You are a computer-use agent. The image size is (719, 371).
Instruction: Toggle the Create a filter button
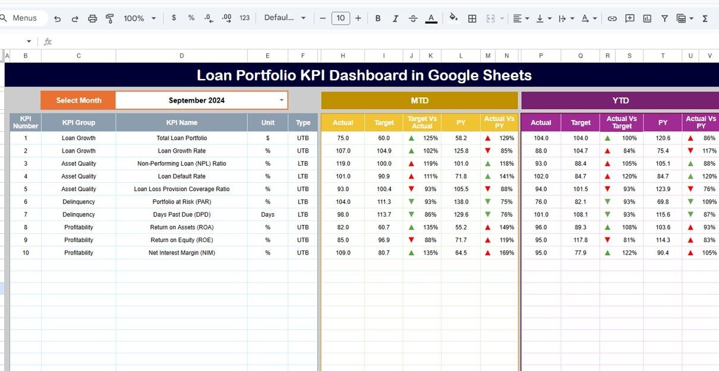(x=665, y=18)
